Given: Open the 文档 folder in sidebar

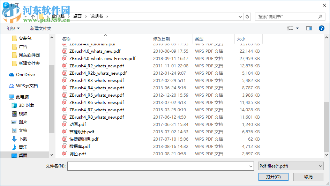Looking at the screenshot, I should (20, 131).
